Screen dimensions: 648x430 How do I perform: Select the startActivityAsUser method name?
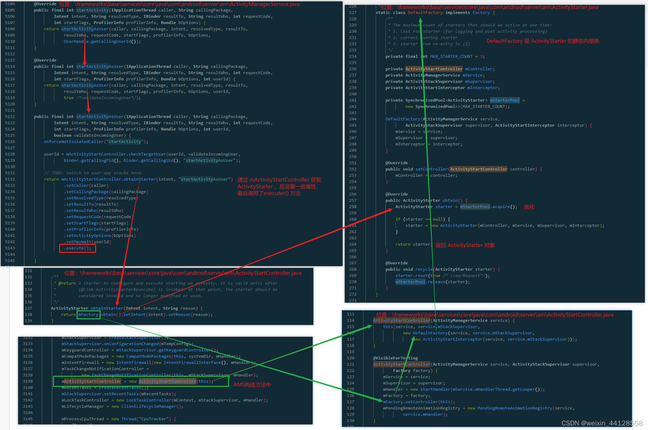(100, 66)
